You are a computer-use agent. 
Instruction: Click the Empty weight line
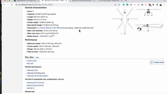[x=40, y=22]
